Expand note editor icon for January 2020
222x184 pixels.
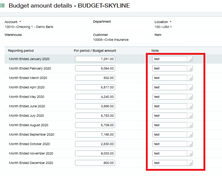tap(190, 59)
